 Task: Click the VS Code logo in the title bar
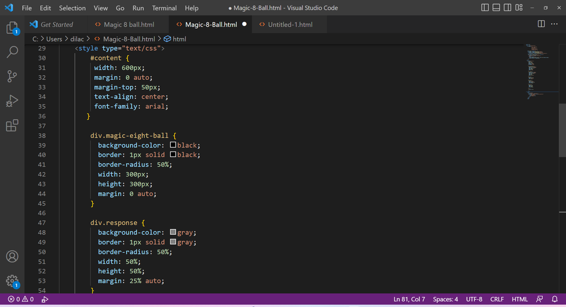9,8
